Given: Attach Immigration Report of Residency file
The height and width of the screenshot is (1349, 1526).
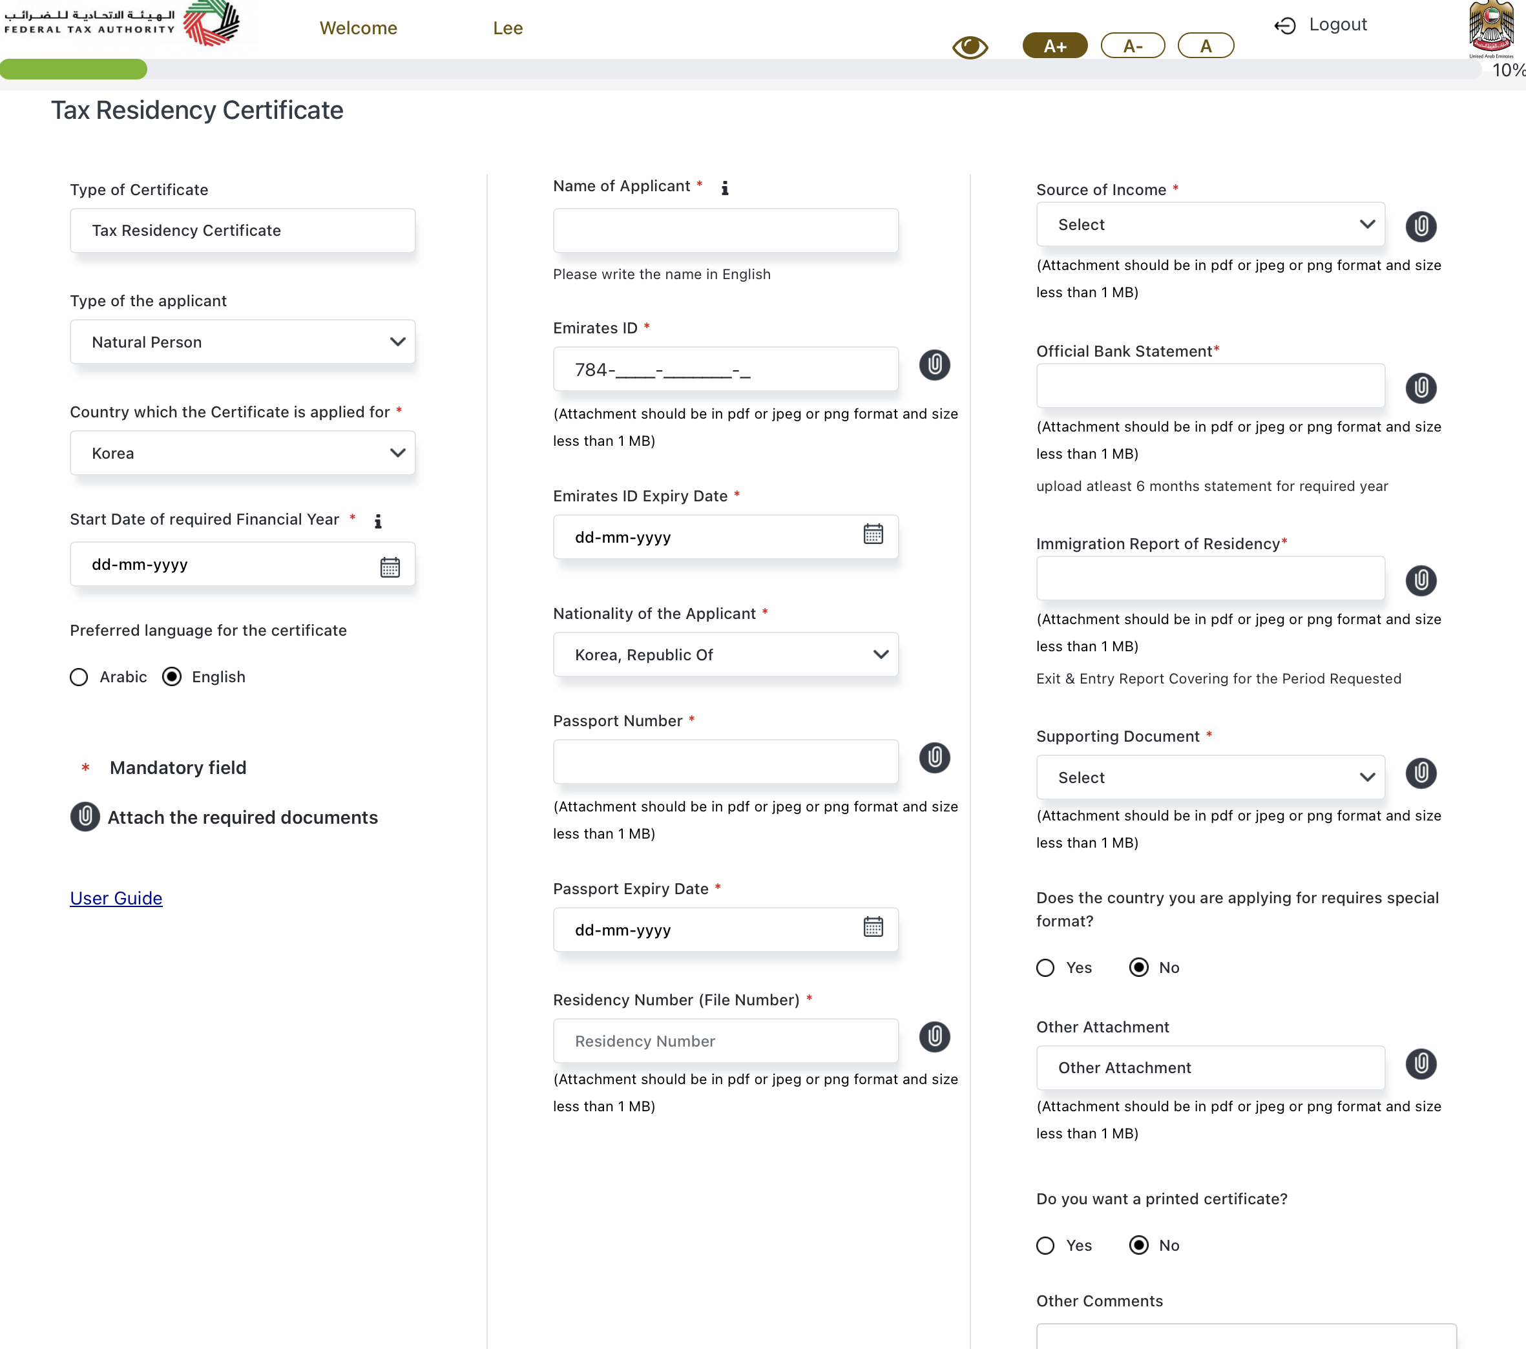Looking at the screenshot, I should pyautogui.click(x=1420, y=580).
